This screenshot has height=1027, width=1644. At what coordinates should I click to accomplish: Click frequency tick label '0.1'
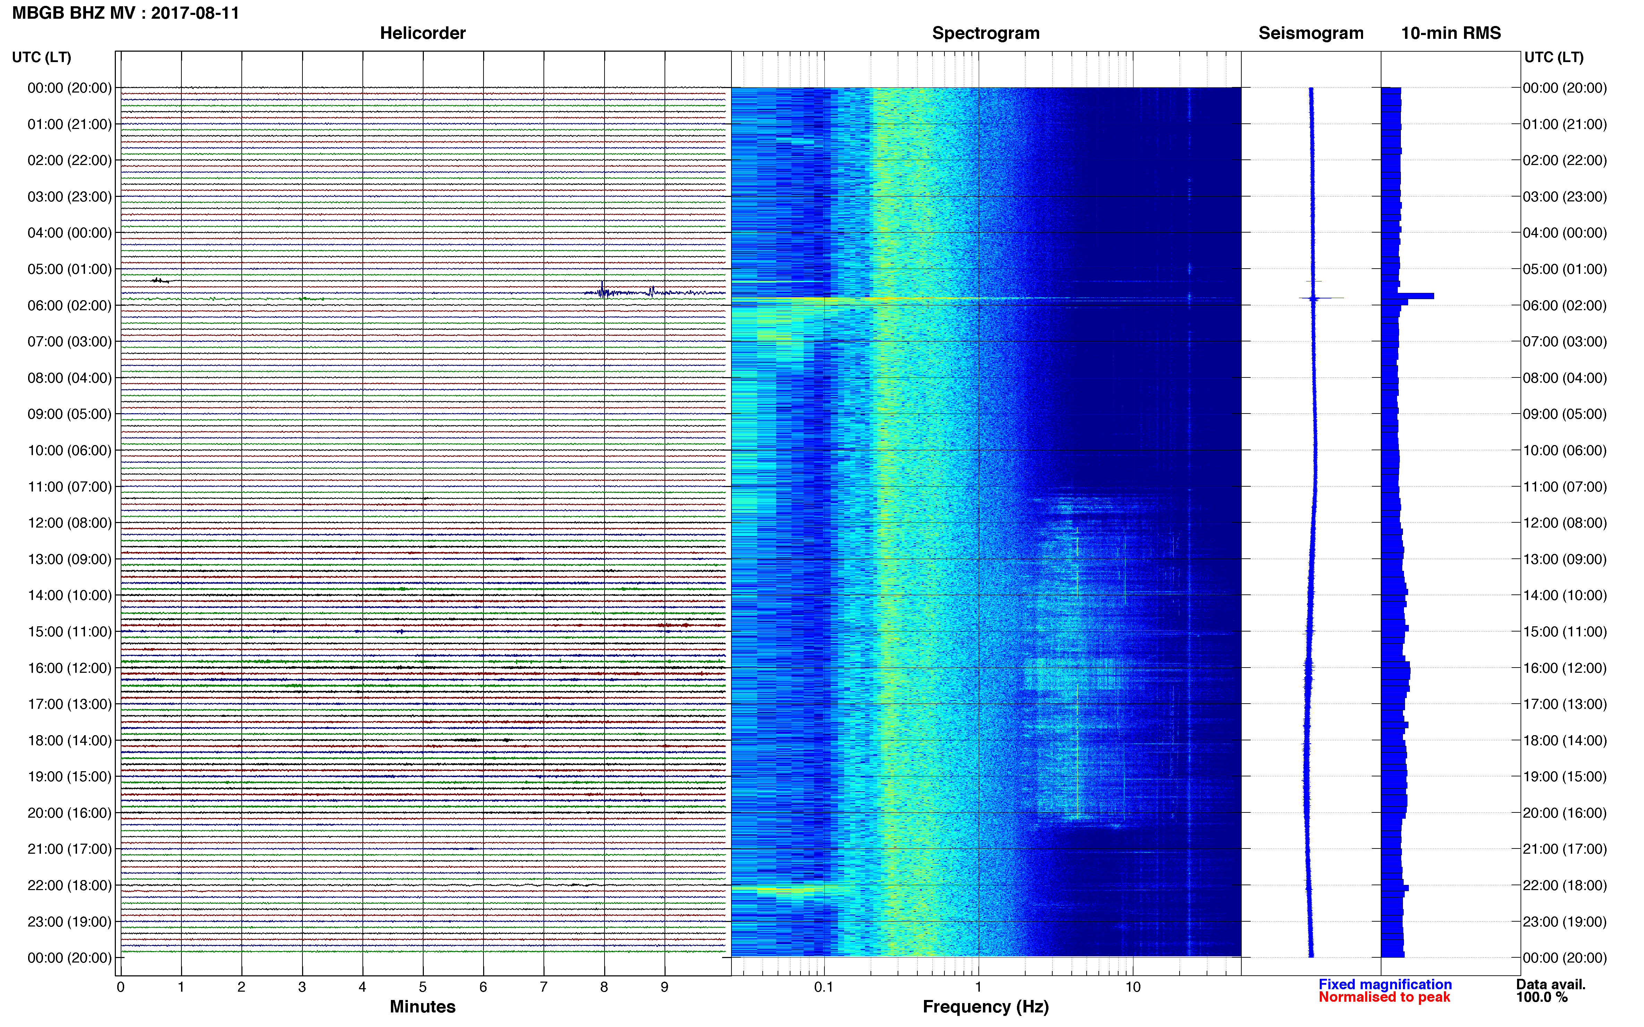click(x=824, y=987)
